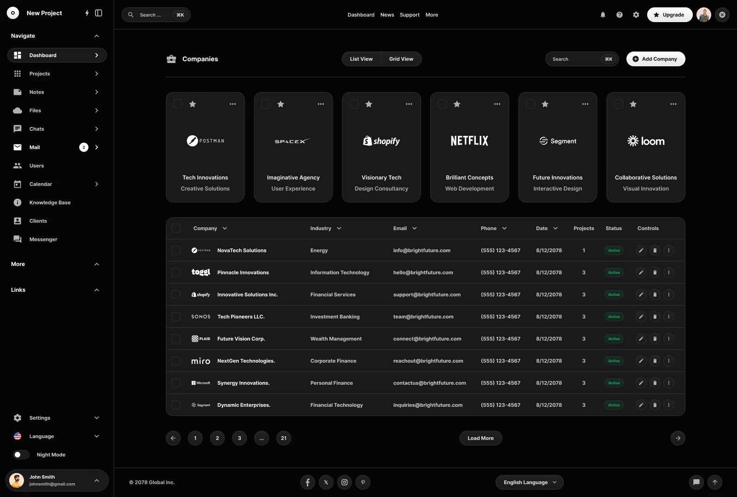Delete the Pinnacle Innovations row

(x=655, y=272)
